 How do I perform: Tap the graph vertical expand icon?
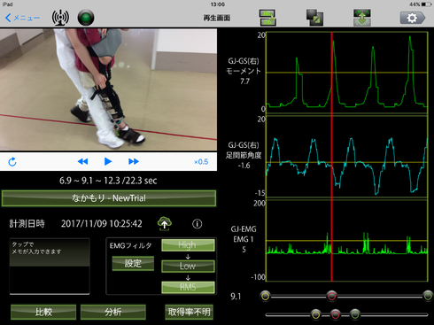[362, 18]
